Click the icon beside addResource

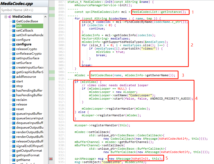pyautogui.click(x=14, y=77)
